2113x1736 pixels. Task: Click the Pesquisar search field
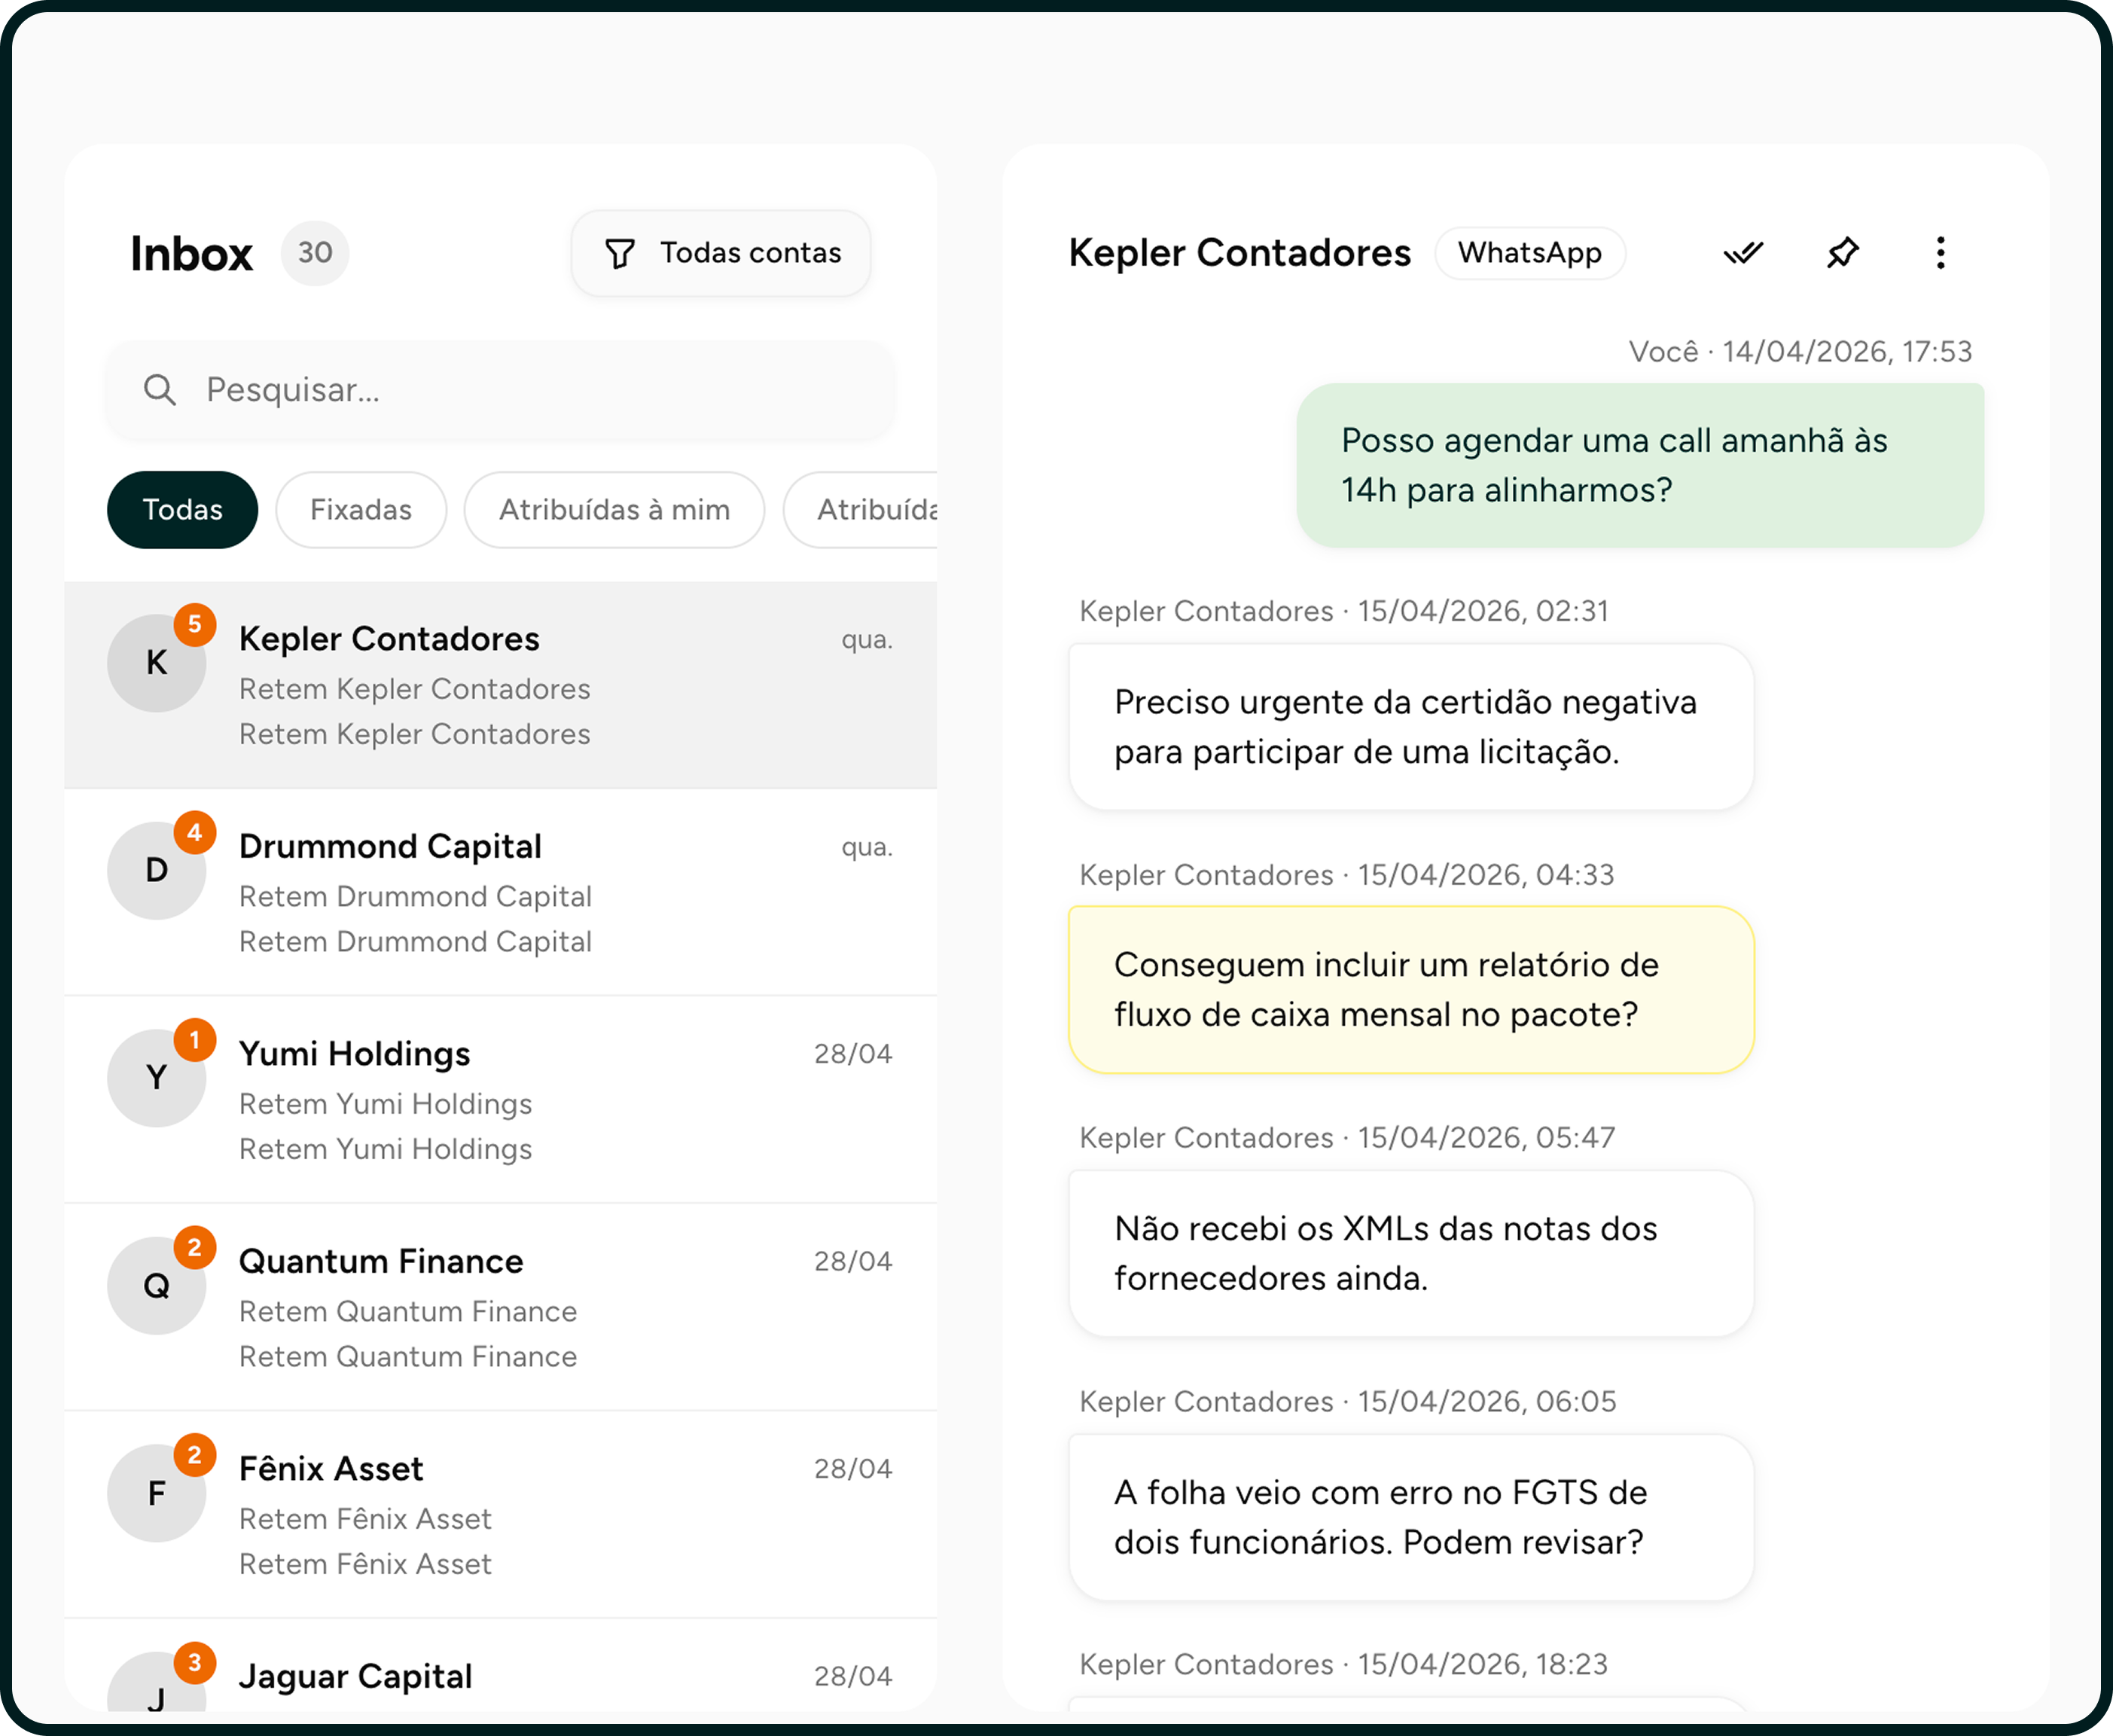tap(502, 390)
